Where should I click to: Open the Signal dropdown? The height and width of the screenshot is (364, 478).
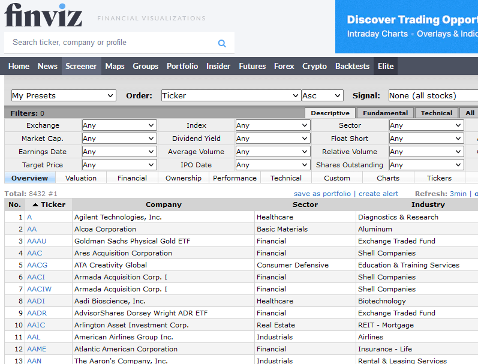tap(433, 95)
